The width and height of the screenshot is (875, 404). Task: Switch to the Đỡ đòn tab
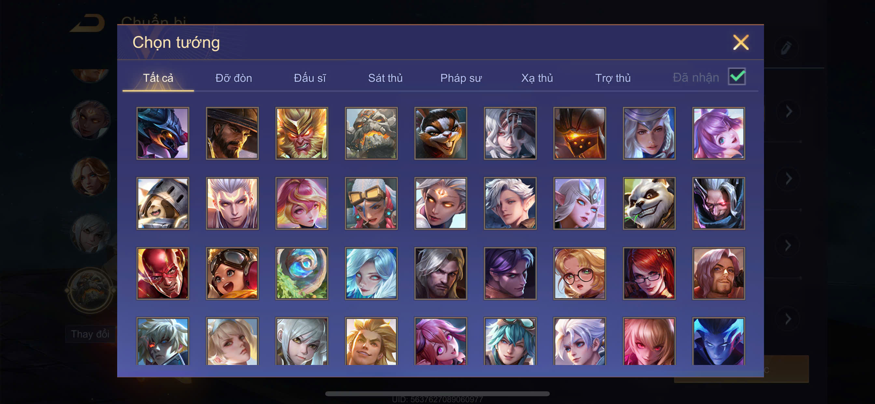point(234,78)
